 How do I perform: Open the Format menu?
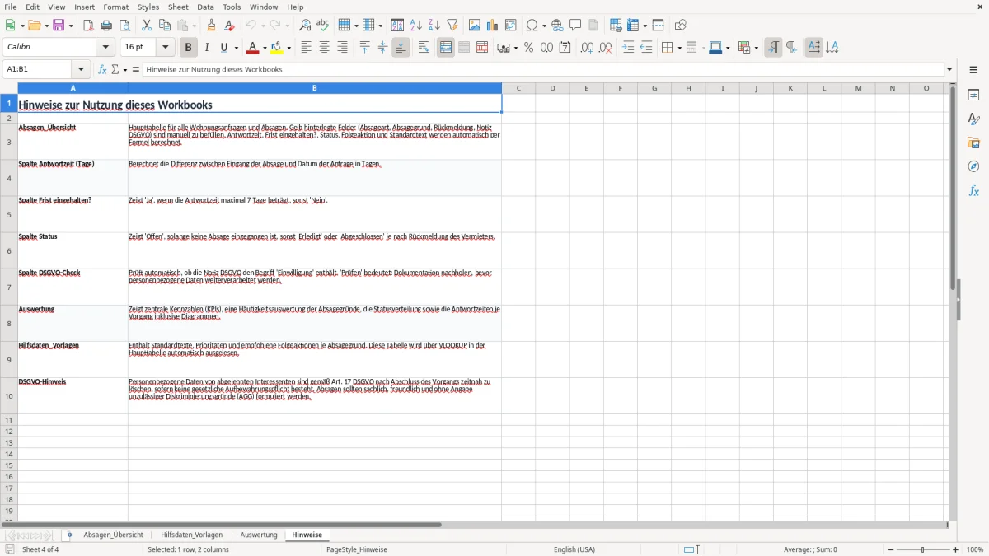116,7
